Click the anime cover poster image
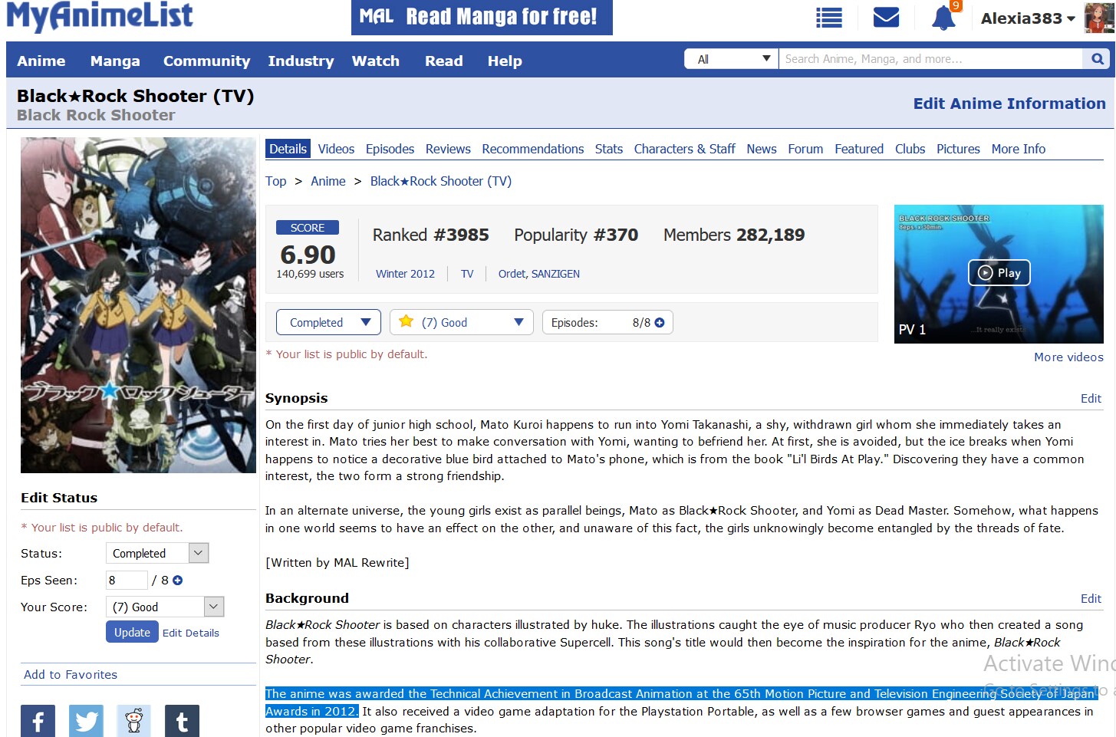Image resolution: width=1116 pixels, height=737 pixels. pos(138,305)
